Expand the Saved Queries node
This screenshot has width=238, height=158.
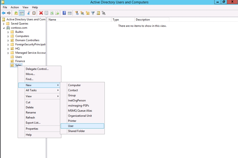tap(4, 24)
